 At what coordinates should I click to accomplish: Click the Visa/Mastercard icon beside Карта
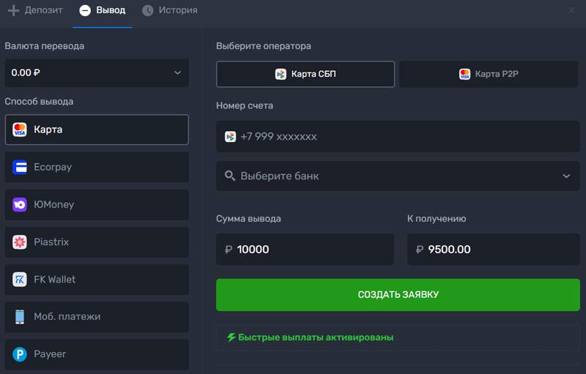(20, 130)
